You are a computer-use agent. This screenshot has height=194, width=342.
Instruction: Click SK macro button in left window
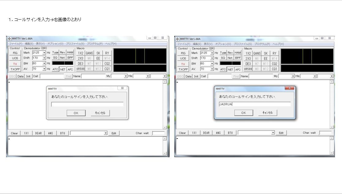(x=98, y=53)
